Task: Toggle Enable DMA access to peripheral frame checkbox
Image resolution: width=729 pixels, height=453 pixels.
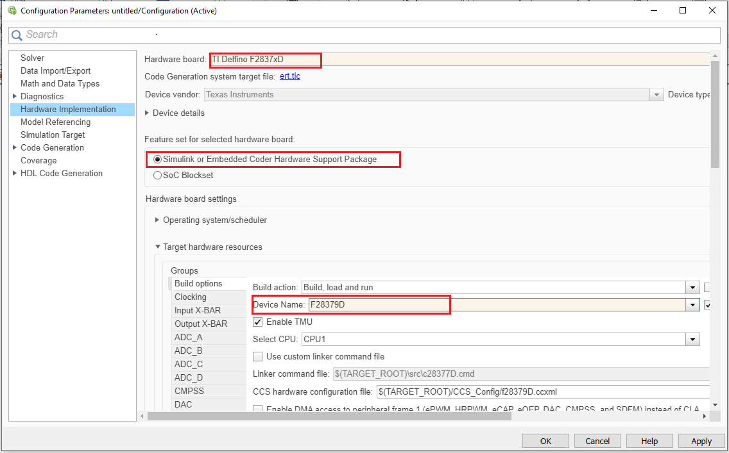Action: click(x=257, y=408)
